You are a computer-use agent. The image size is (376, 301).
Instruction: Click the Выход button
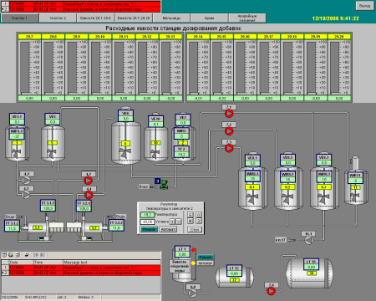click(364, 6)
